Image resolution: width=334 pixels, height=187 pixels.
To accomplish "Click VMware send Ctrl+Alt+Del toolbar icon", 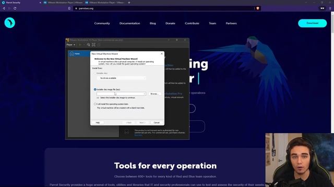I will (88, 45).
